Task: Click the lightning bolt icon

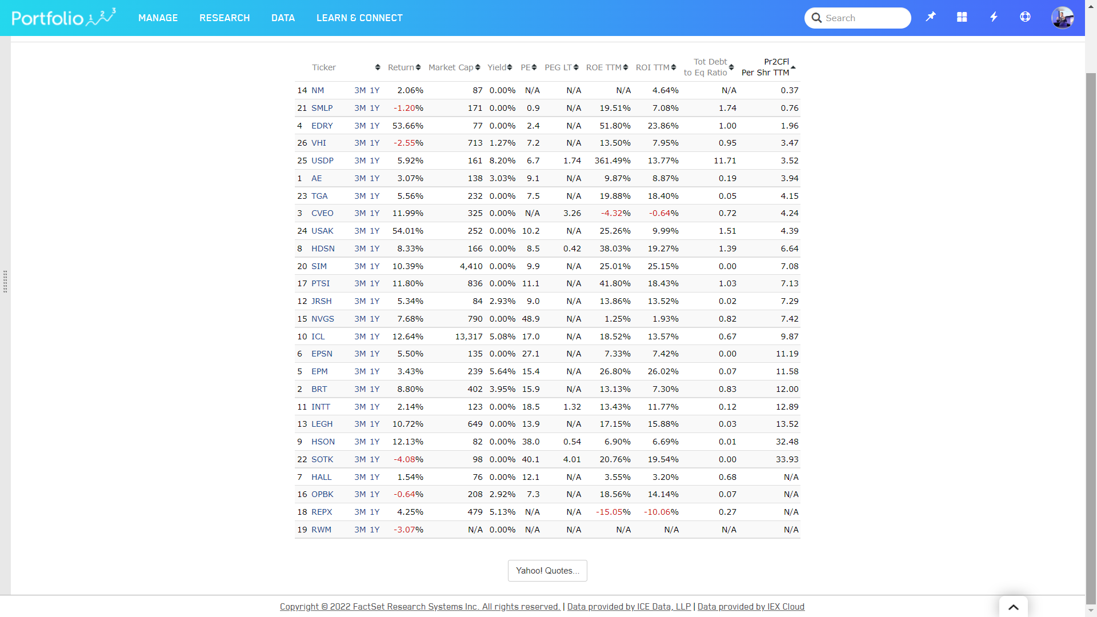Action: click(x=994, y=17)
